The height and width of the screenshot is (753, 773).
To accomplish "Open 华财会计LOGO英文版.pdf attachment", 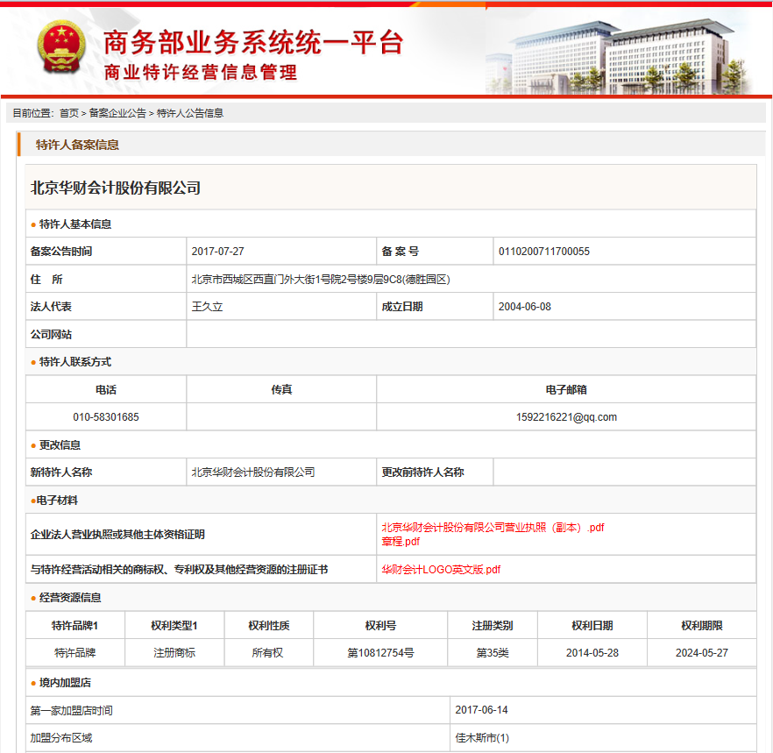I will pos(441,570).
